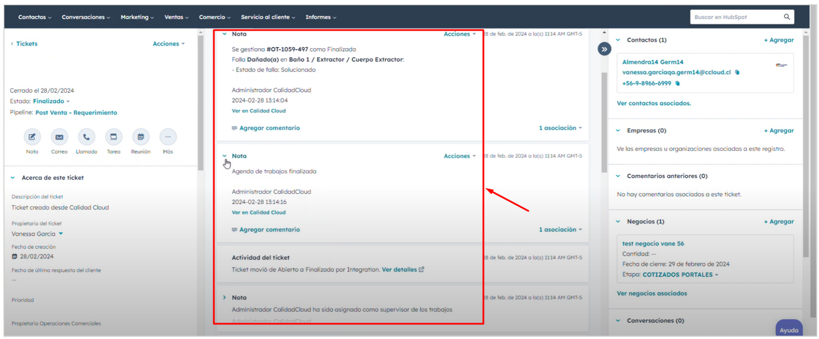Viewport: 819px width, 339px height.
Task: Collapse the Acerca de este ticket section
Action: [13, 178]
